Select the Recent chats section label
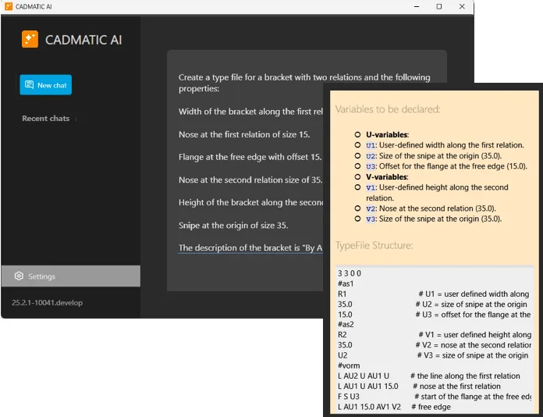This screenshot has width=543, height=417. click(x=45, y=119)
